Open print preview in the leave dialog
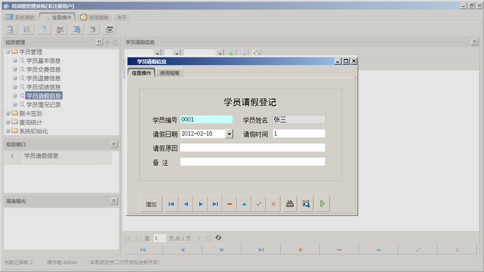 click(306, 203)
